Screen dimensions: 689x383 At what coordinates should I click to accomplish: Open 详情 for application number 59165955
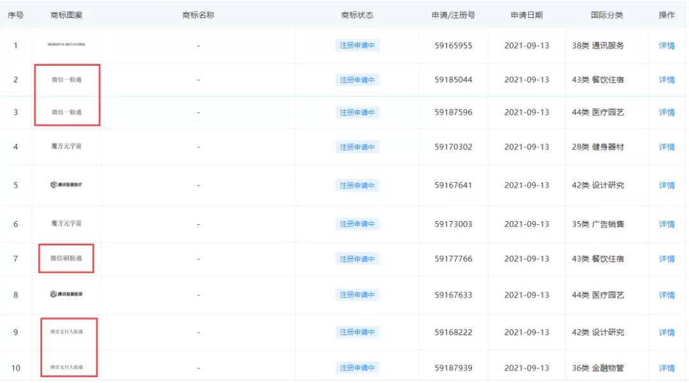(666, 45)
